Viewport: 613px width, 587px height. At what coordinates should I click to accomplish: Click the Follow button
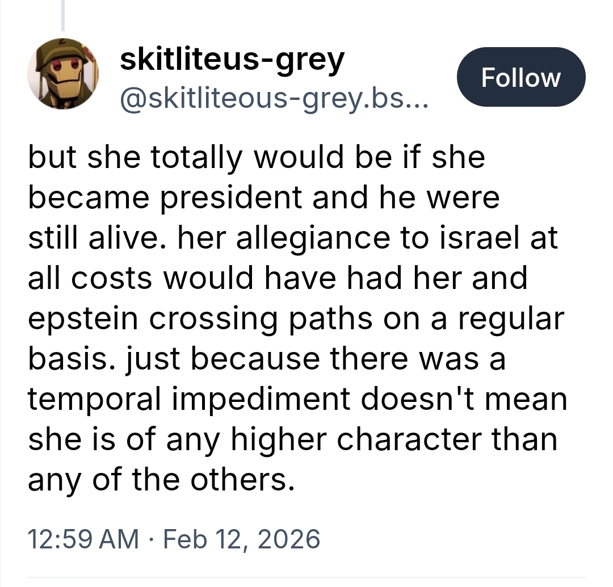pyautogui.click(x=520, y=77)
